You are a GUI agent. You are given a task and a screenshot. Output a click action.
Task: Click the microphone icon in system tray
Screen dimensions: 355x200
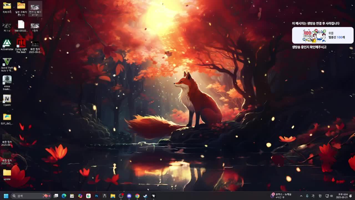[307, 196]
